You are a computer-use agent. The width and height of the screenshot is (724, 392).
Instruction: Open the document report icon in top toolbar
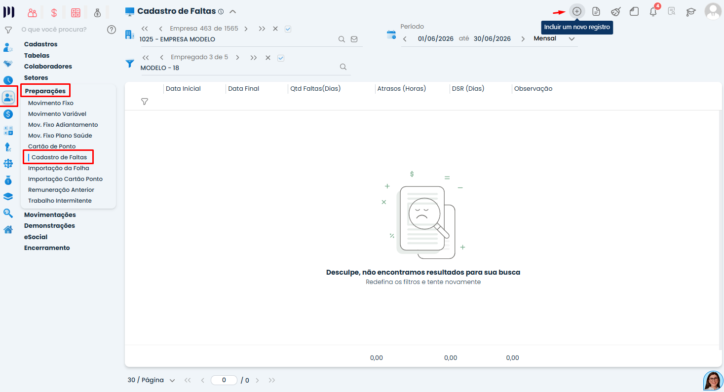pyautogui.click(x=596, y=11)
